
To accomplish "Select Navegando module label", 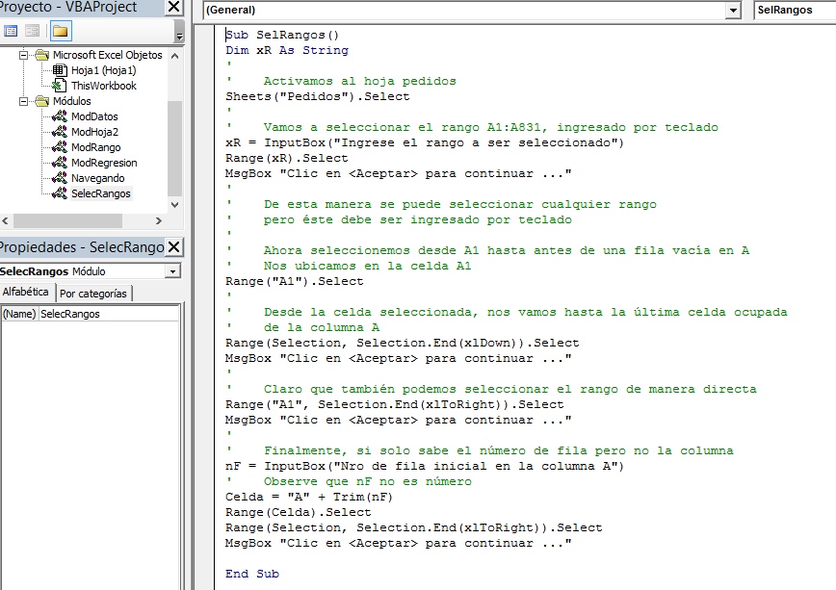I will point(97,179).
